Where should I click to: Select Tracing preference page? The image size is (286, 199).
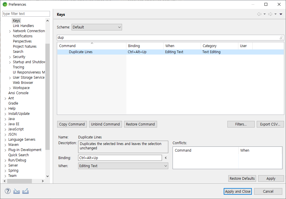click(x=18, y=67)
